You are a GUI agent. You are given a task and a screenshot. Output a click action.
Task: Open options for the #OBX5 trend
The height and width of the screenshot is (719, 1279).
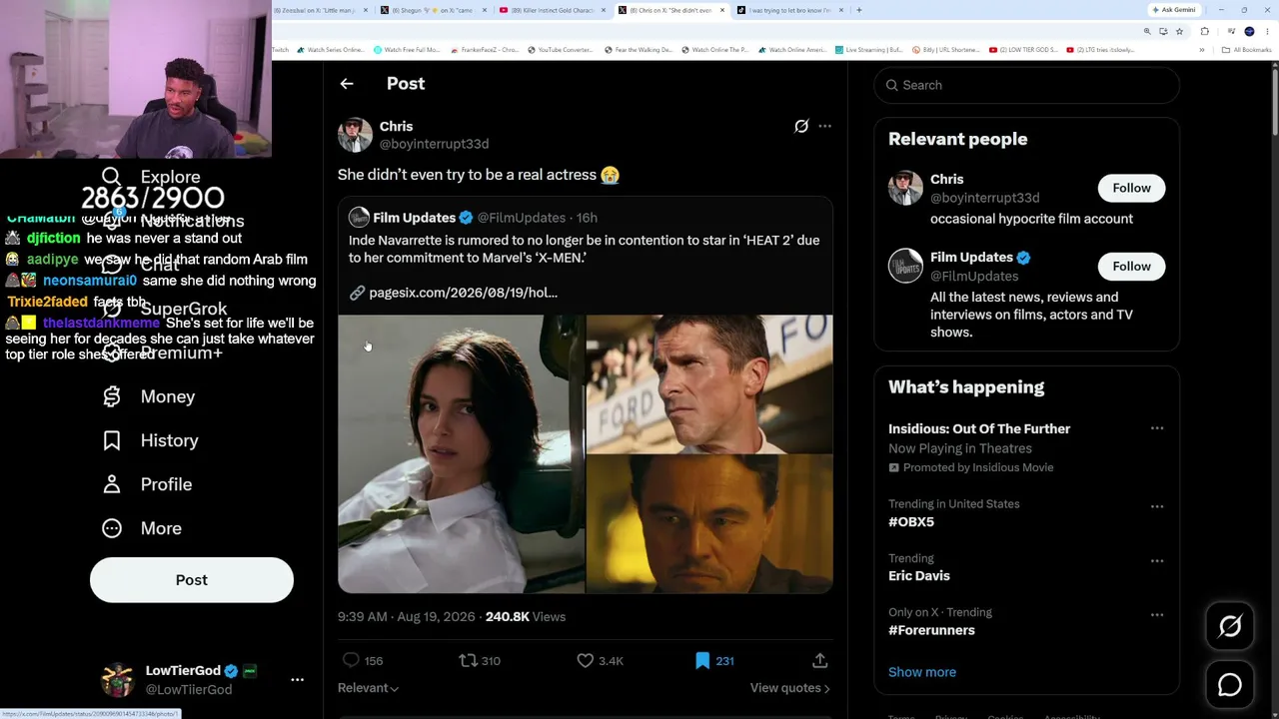(x=1157, y=506)
